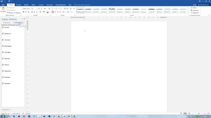Image resolution: width=211 pixels, height=118 pixels.
Task: Toggle underline formatting
Action: 28,12
